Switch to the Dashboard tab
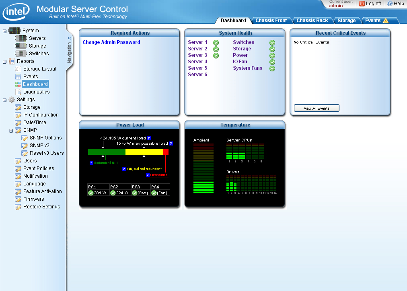This screenshot has width=407, height=291. [233, 21]
